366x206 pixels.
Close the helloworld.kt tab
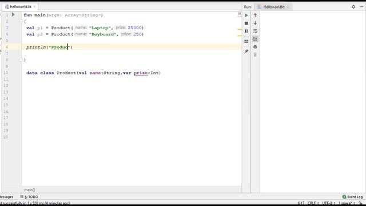[x=34, y=7]
